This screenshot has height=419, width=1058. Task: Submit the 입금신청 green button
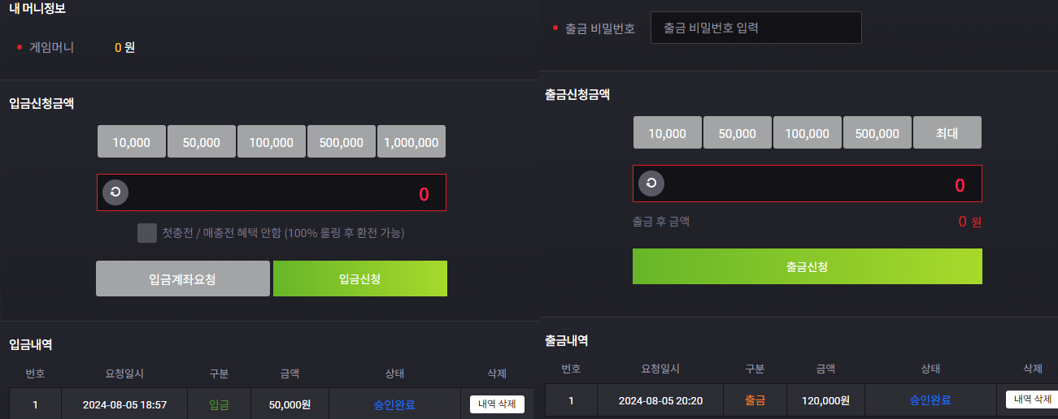point(360,279)
